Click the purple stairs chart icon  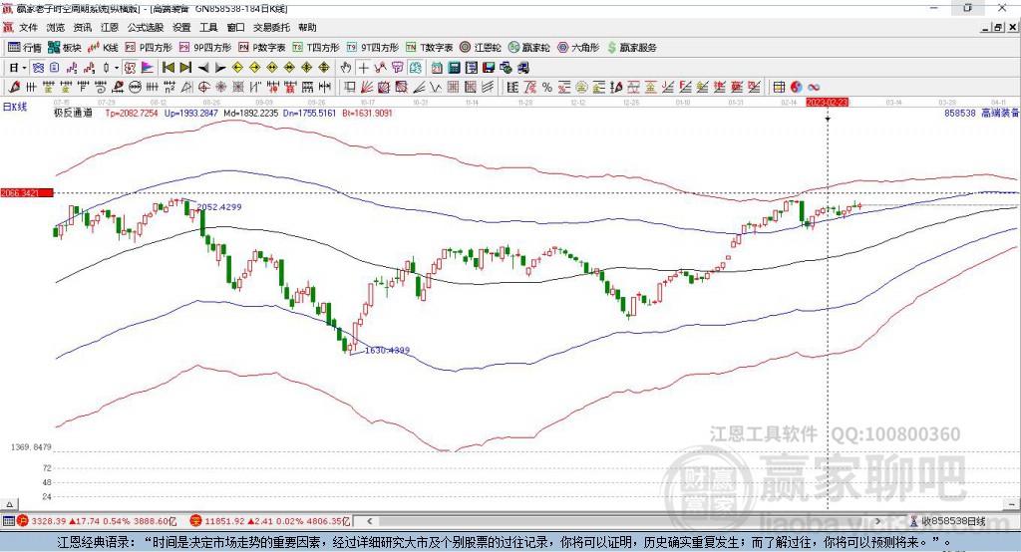tap(72, 68)
